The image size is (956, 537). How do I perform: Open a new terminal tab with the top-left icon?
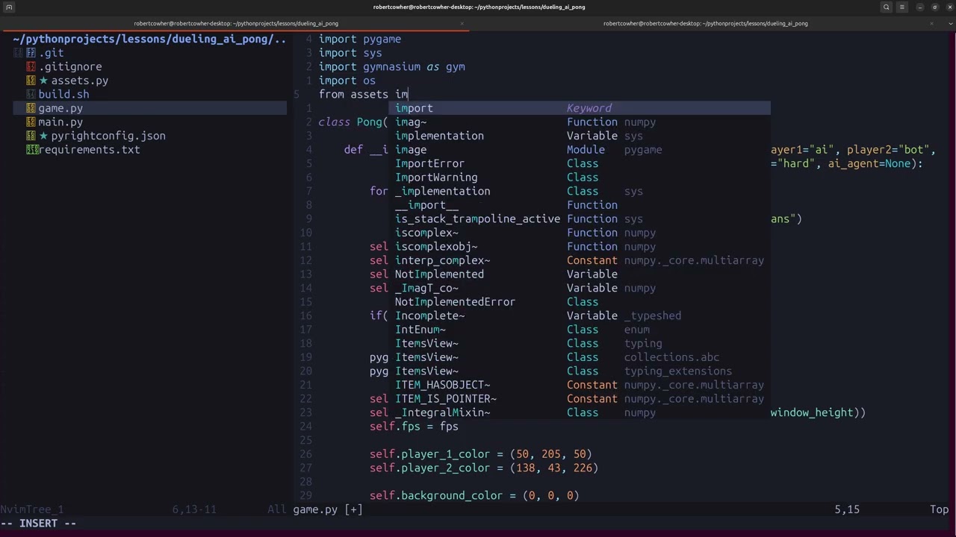pos(10,7)
